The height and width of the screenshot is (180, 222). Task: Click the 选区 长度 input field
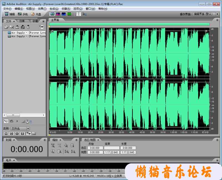coord(128,148)
